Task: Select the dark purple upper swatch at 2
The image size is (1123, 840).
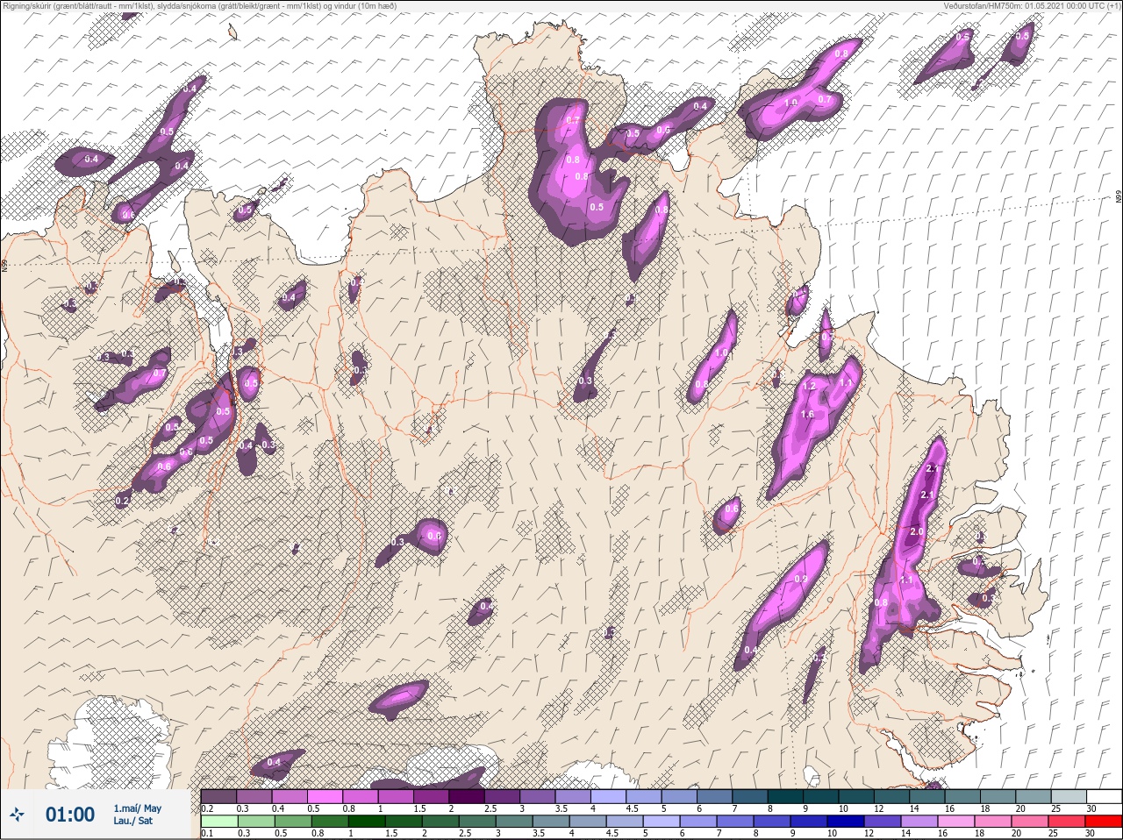Action: (x=467, y=796)
